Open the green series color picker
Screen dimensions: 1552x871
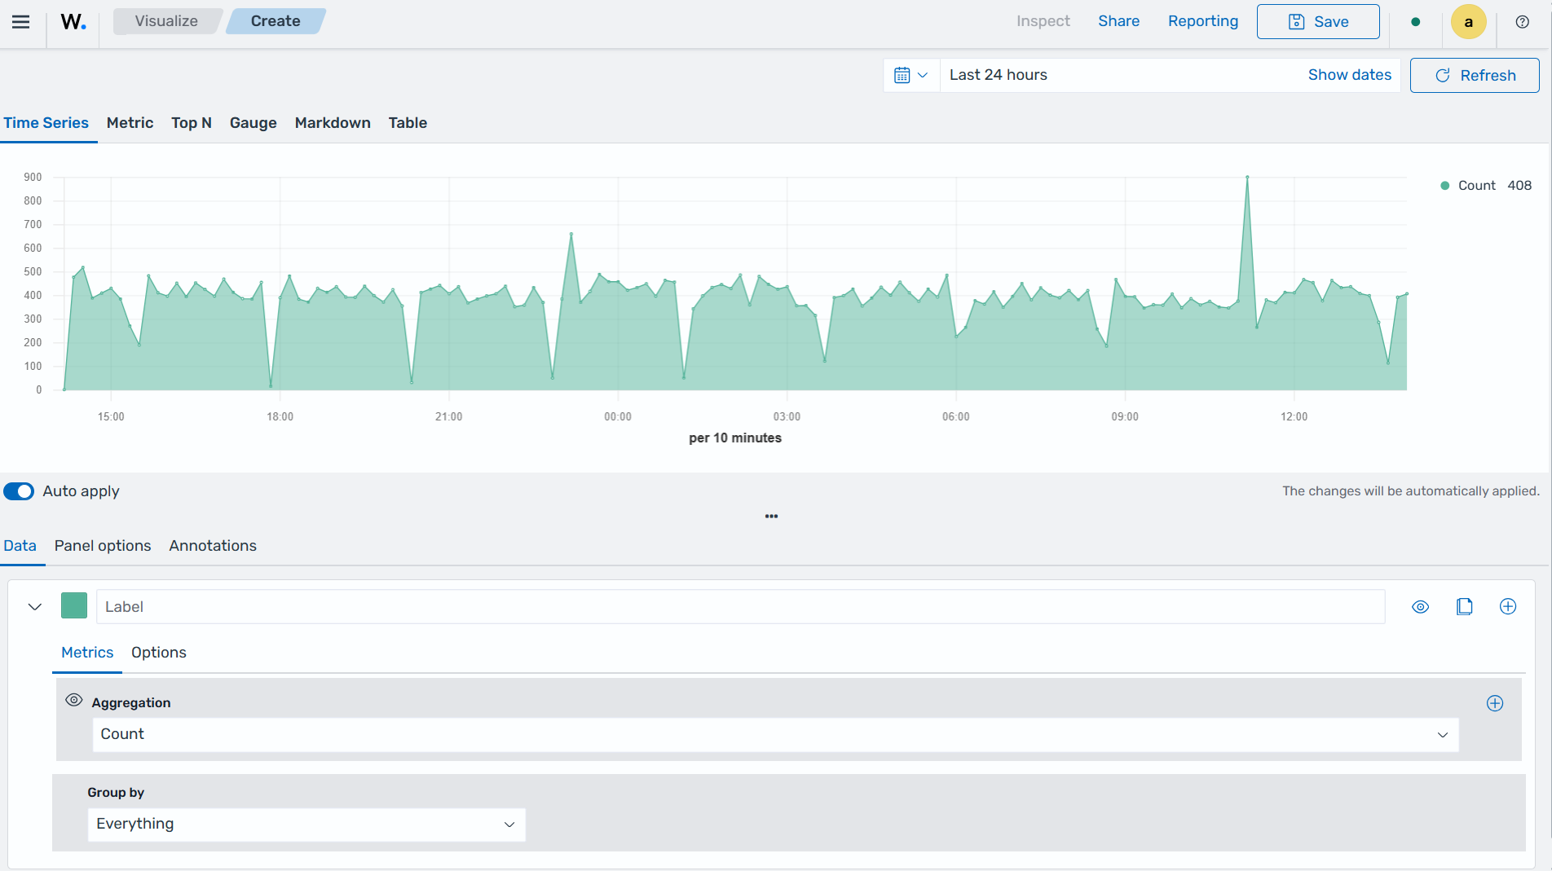click(x=74, y=606)
